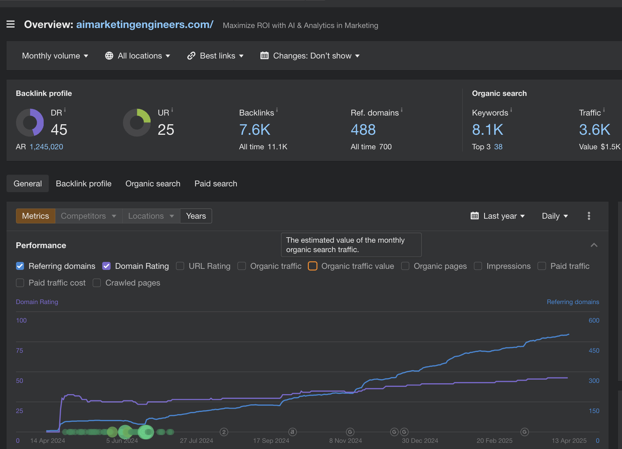The image size is (622, 449).
Task: Click the globe icon next to All locations
Action: [x=109, y=56]
